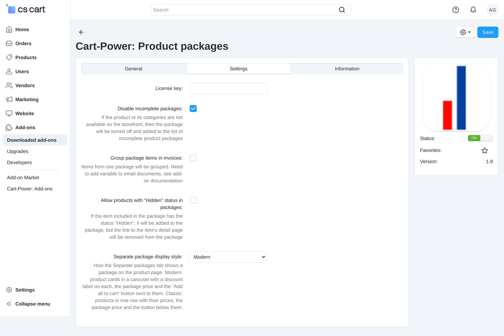Click the add-on bar chart thumbnail
Screen dimensions: 504x336
pyautogui.click(x=456, y=97)
